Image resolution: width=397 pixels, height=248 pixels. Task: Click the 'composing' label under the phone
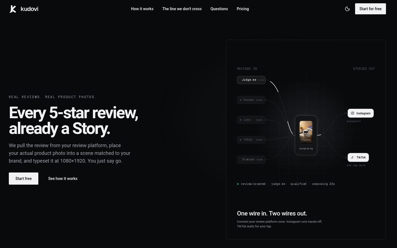click(x=306, y=149)
